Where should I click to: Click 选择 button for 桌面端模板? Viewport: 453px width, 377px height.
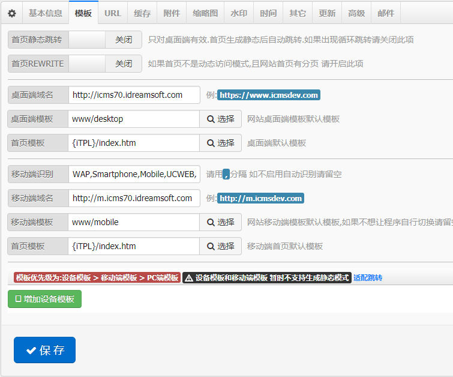[x=221, y=119]
